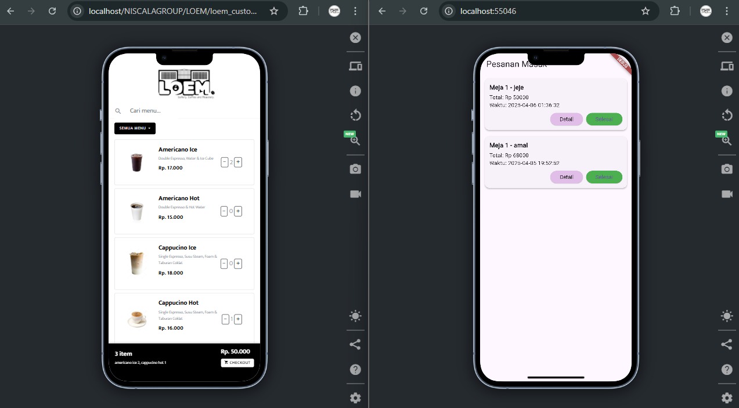739x408 pixels.
Task: Toggle light/dark theme in left simulator sidebar
Action: (355, 316)
